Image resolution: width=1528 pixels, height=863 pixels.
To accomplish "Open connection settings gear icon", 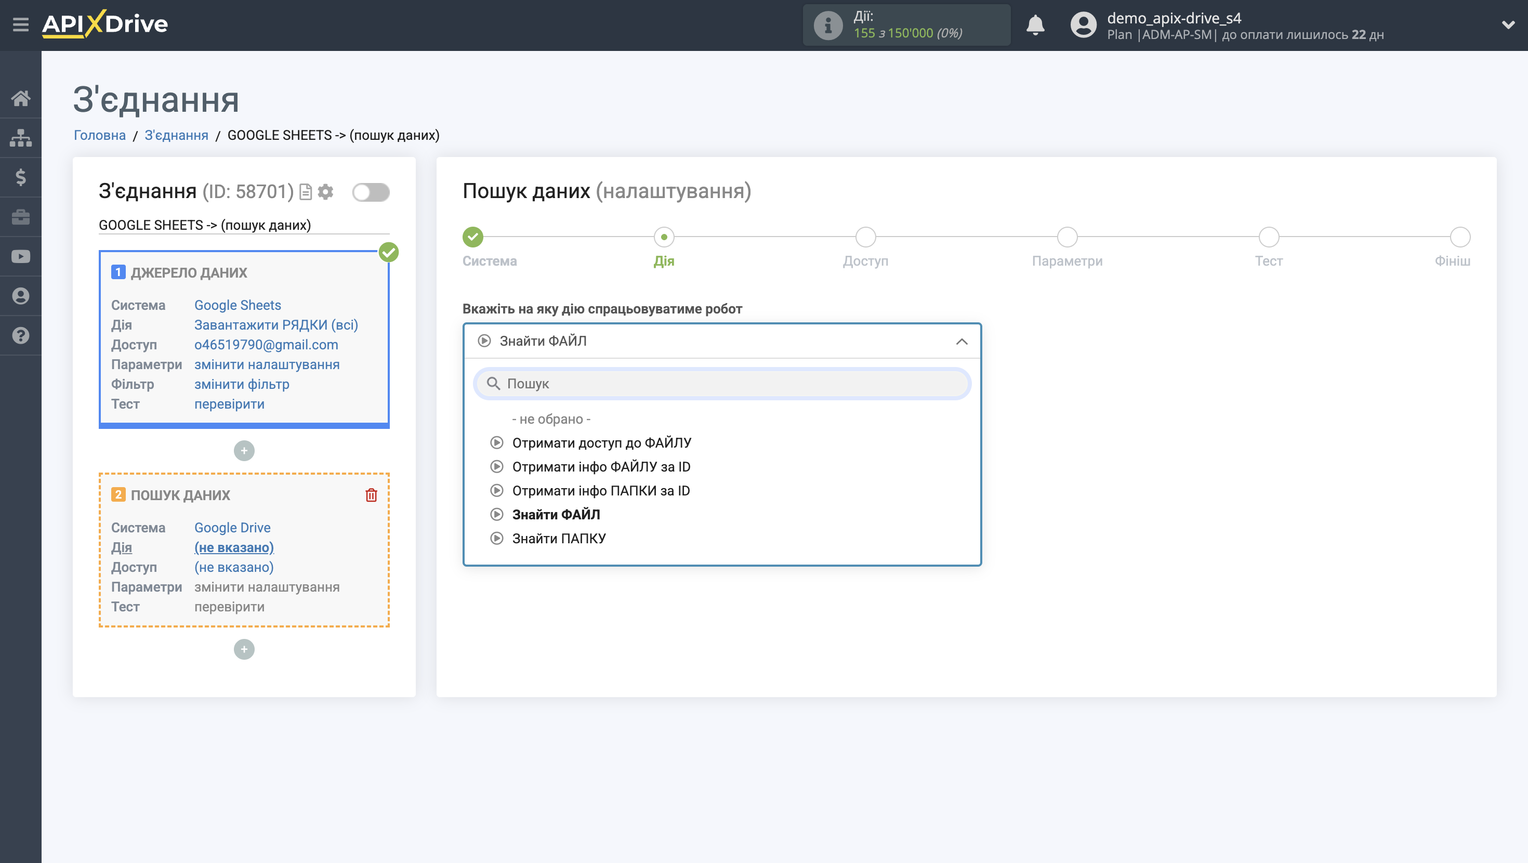I will (326, 192).
